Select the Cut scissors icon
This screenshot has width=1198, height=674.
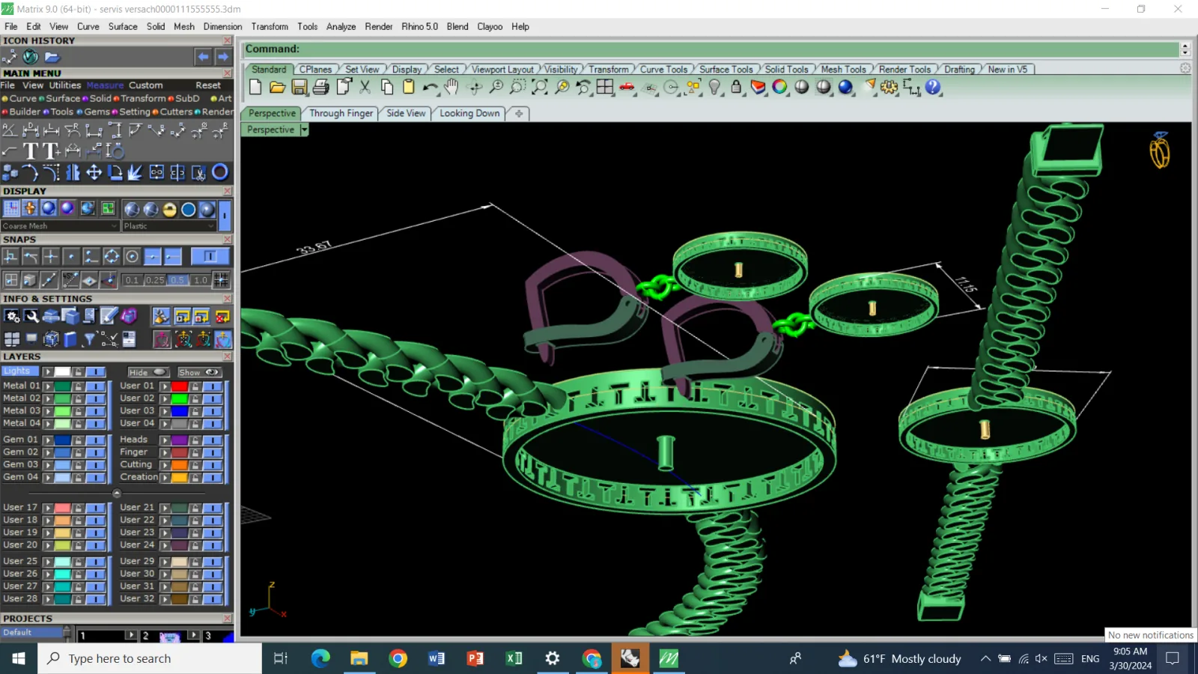tap(365, 87)
